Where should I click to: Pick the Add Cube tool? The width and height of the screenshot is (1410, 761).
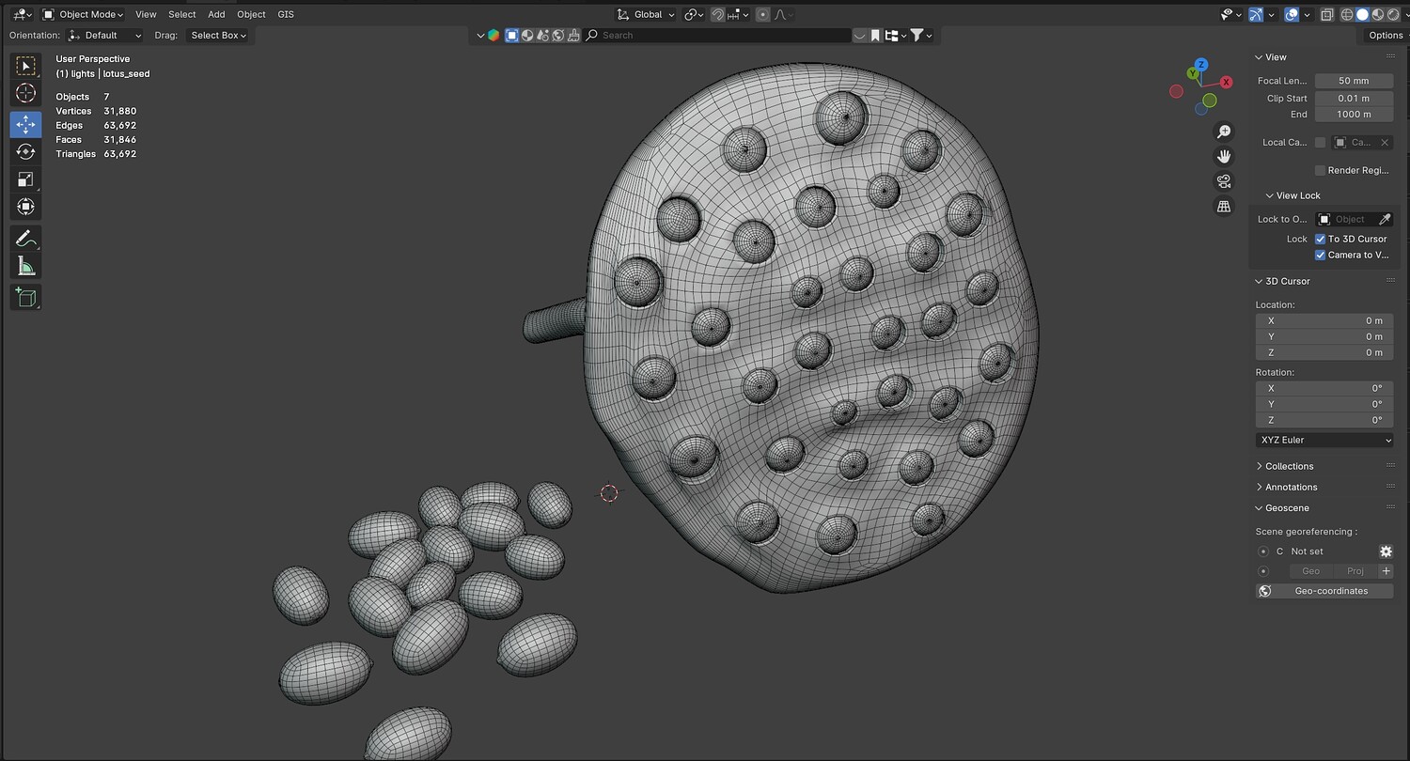click(x=25, y=298)
